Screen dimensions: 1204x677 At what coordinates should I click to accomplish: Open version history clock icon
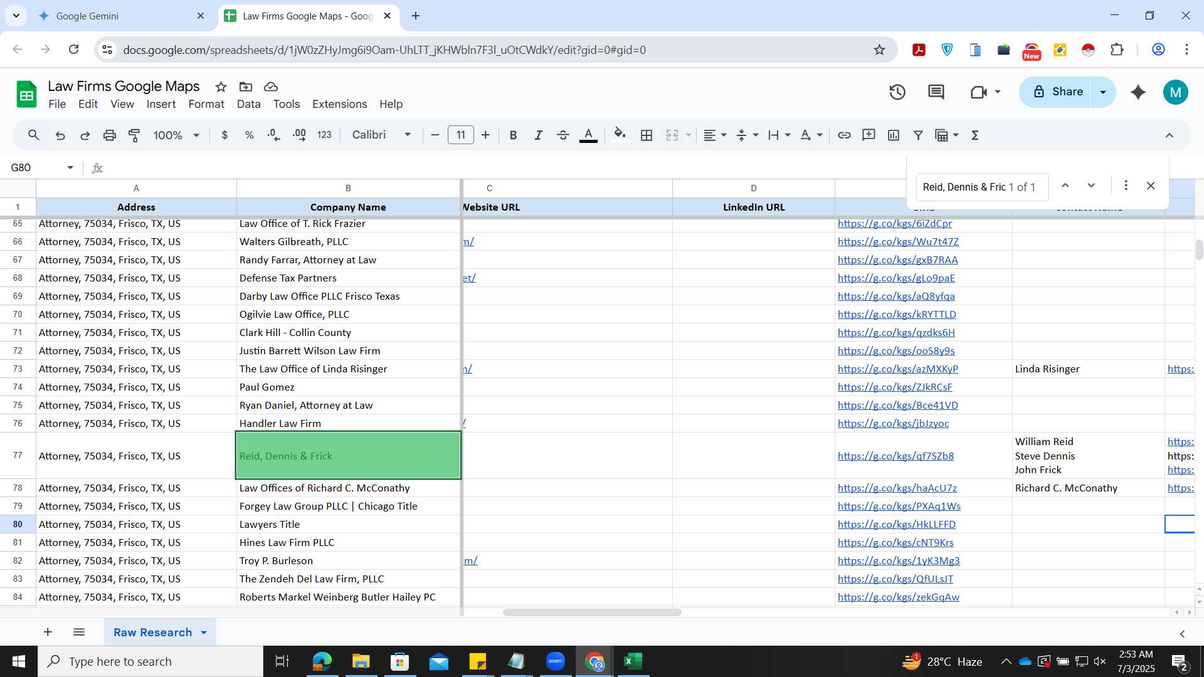[897, 92]
